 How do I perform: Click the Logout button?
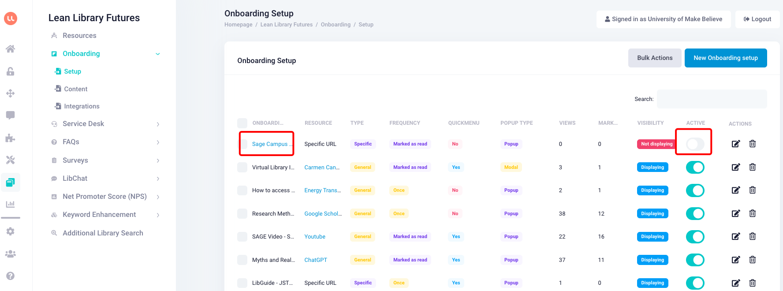coord(757,19)
